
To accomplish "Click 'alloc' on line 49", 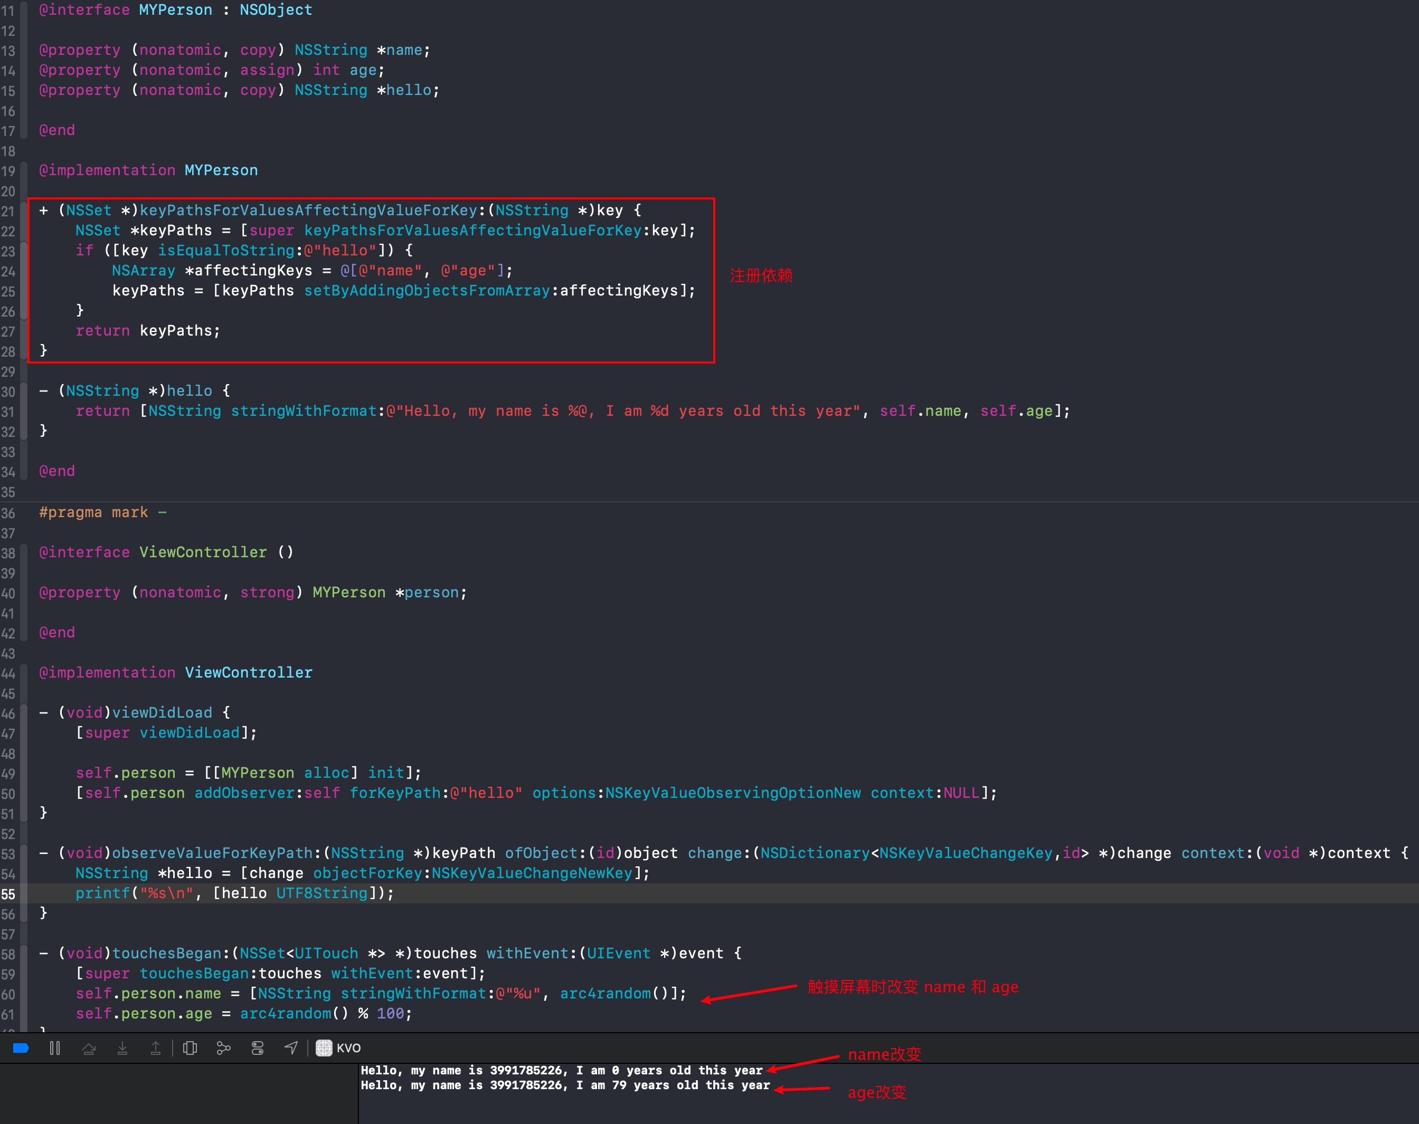I will (x=326, y=773).
